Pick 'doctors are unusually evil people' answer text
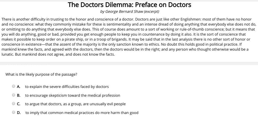The width and height of the screenshot is (258, 120). (75, 104)
